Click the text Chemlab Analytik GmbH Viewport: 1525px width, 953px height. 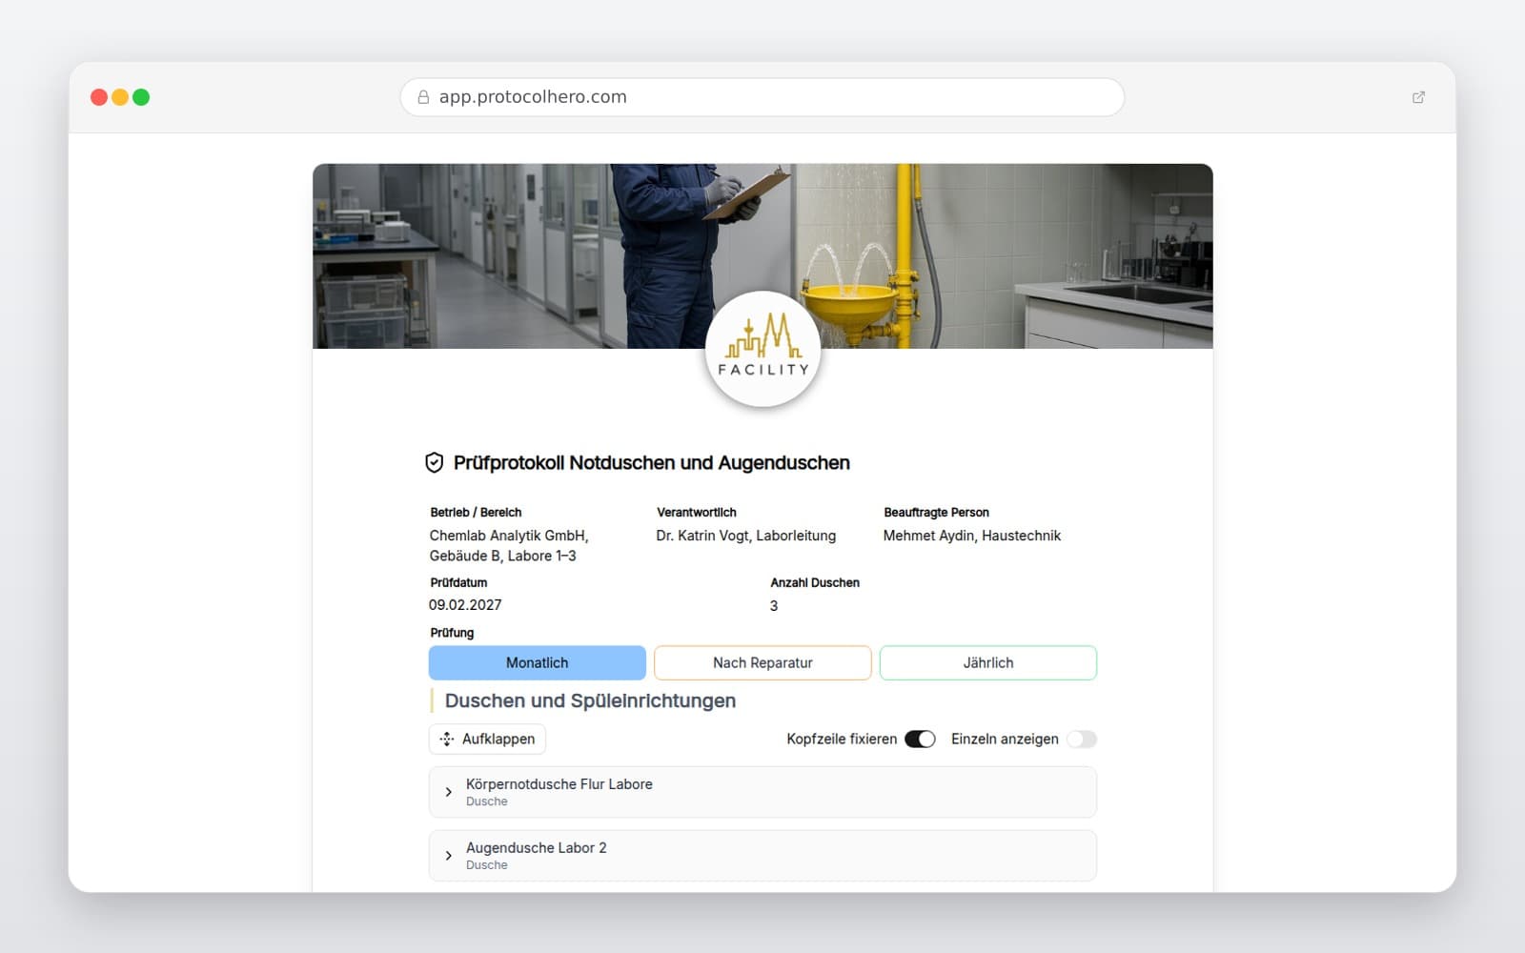[x=509, y=536]
